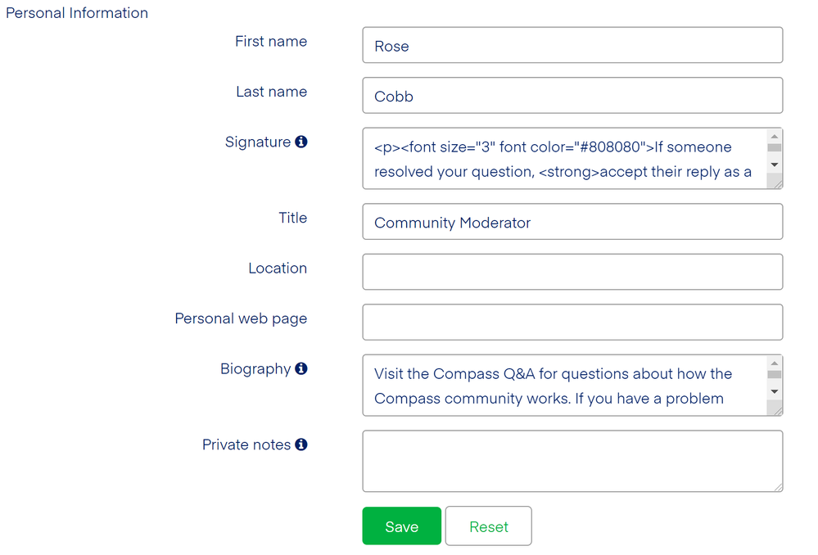Click the Signature scrollbar up arrow
Viewport: 818px width, 555px height.
pyautogui.click(x=773, y=135)
